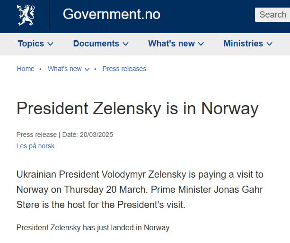Click the Norwegian coat of arms logo
This screenshot has width=290, height=243.
tap(26, 15)
